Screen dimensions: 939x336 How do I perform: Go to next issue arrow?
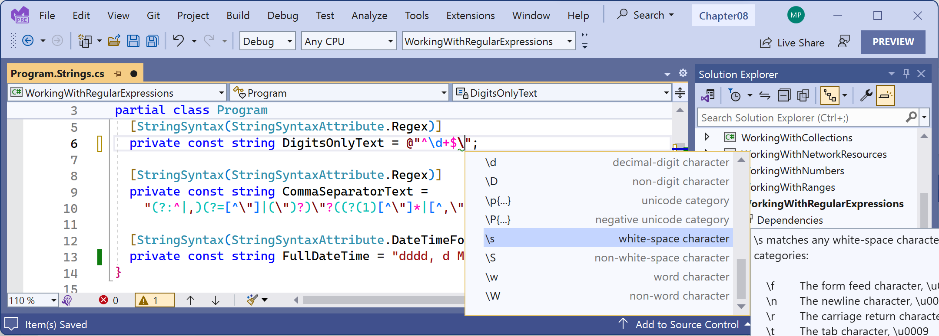pyautogui.click(x=216, y=300)
